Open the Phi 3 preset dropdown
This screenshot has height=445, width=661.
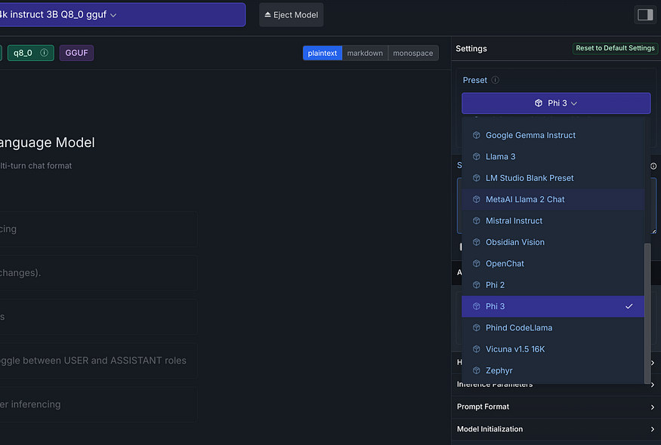(556, 103)
